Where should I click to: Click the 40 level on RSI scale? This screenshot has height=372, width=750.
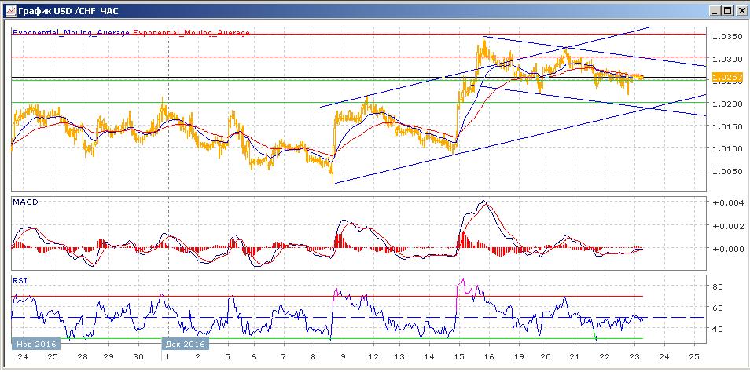pos(718,329)
